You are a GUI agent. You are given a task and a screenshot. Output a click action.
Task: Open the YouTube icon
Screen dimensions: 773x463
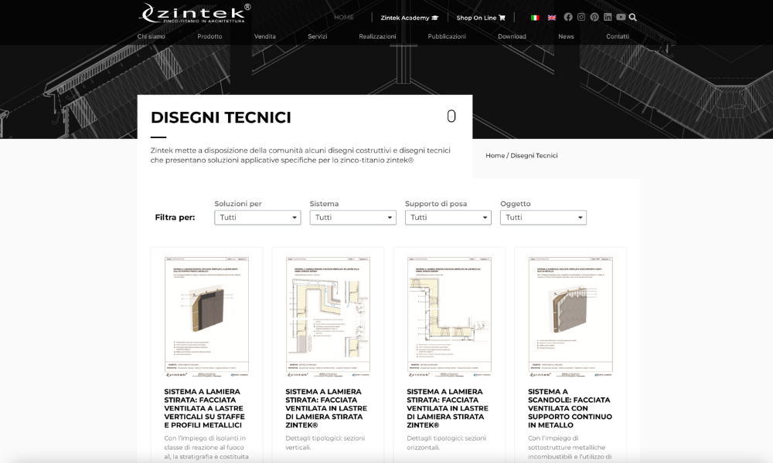pyautogui.click(x=621, y=17)
